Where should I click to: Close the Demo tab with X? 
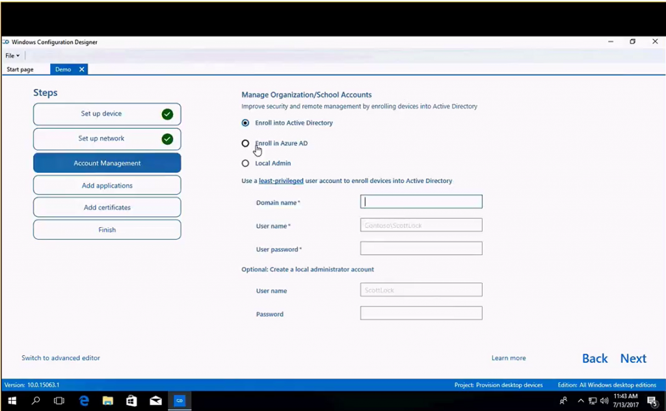point(81,69)
